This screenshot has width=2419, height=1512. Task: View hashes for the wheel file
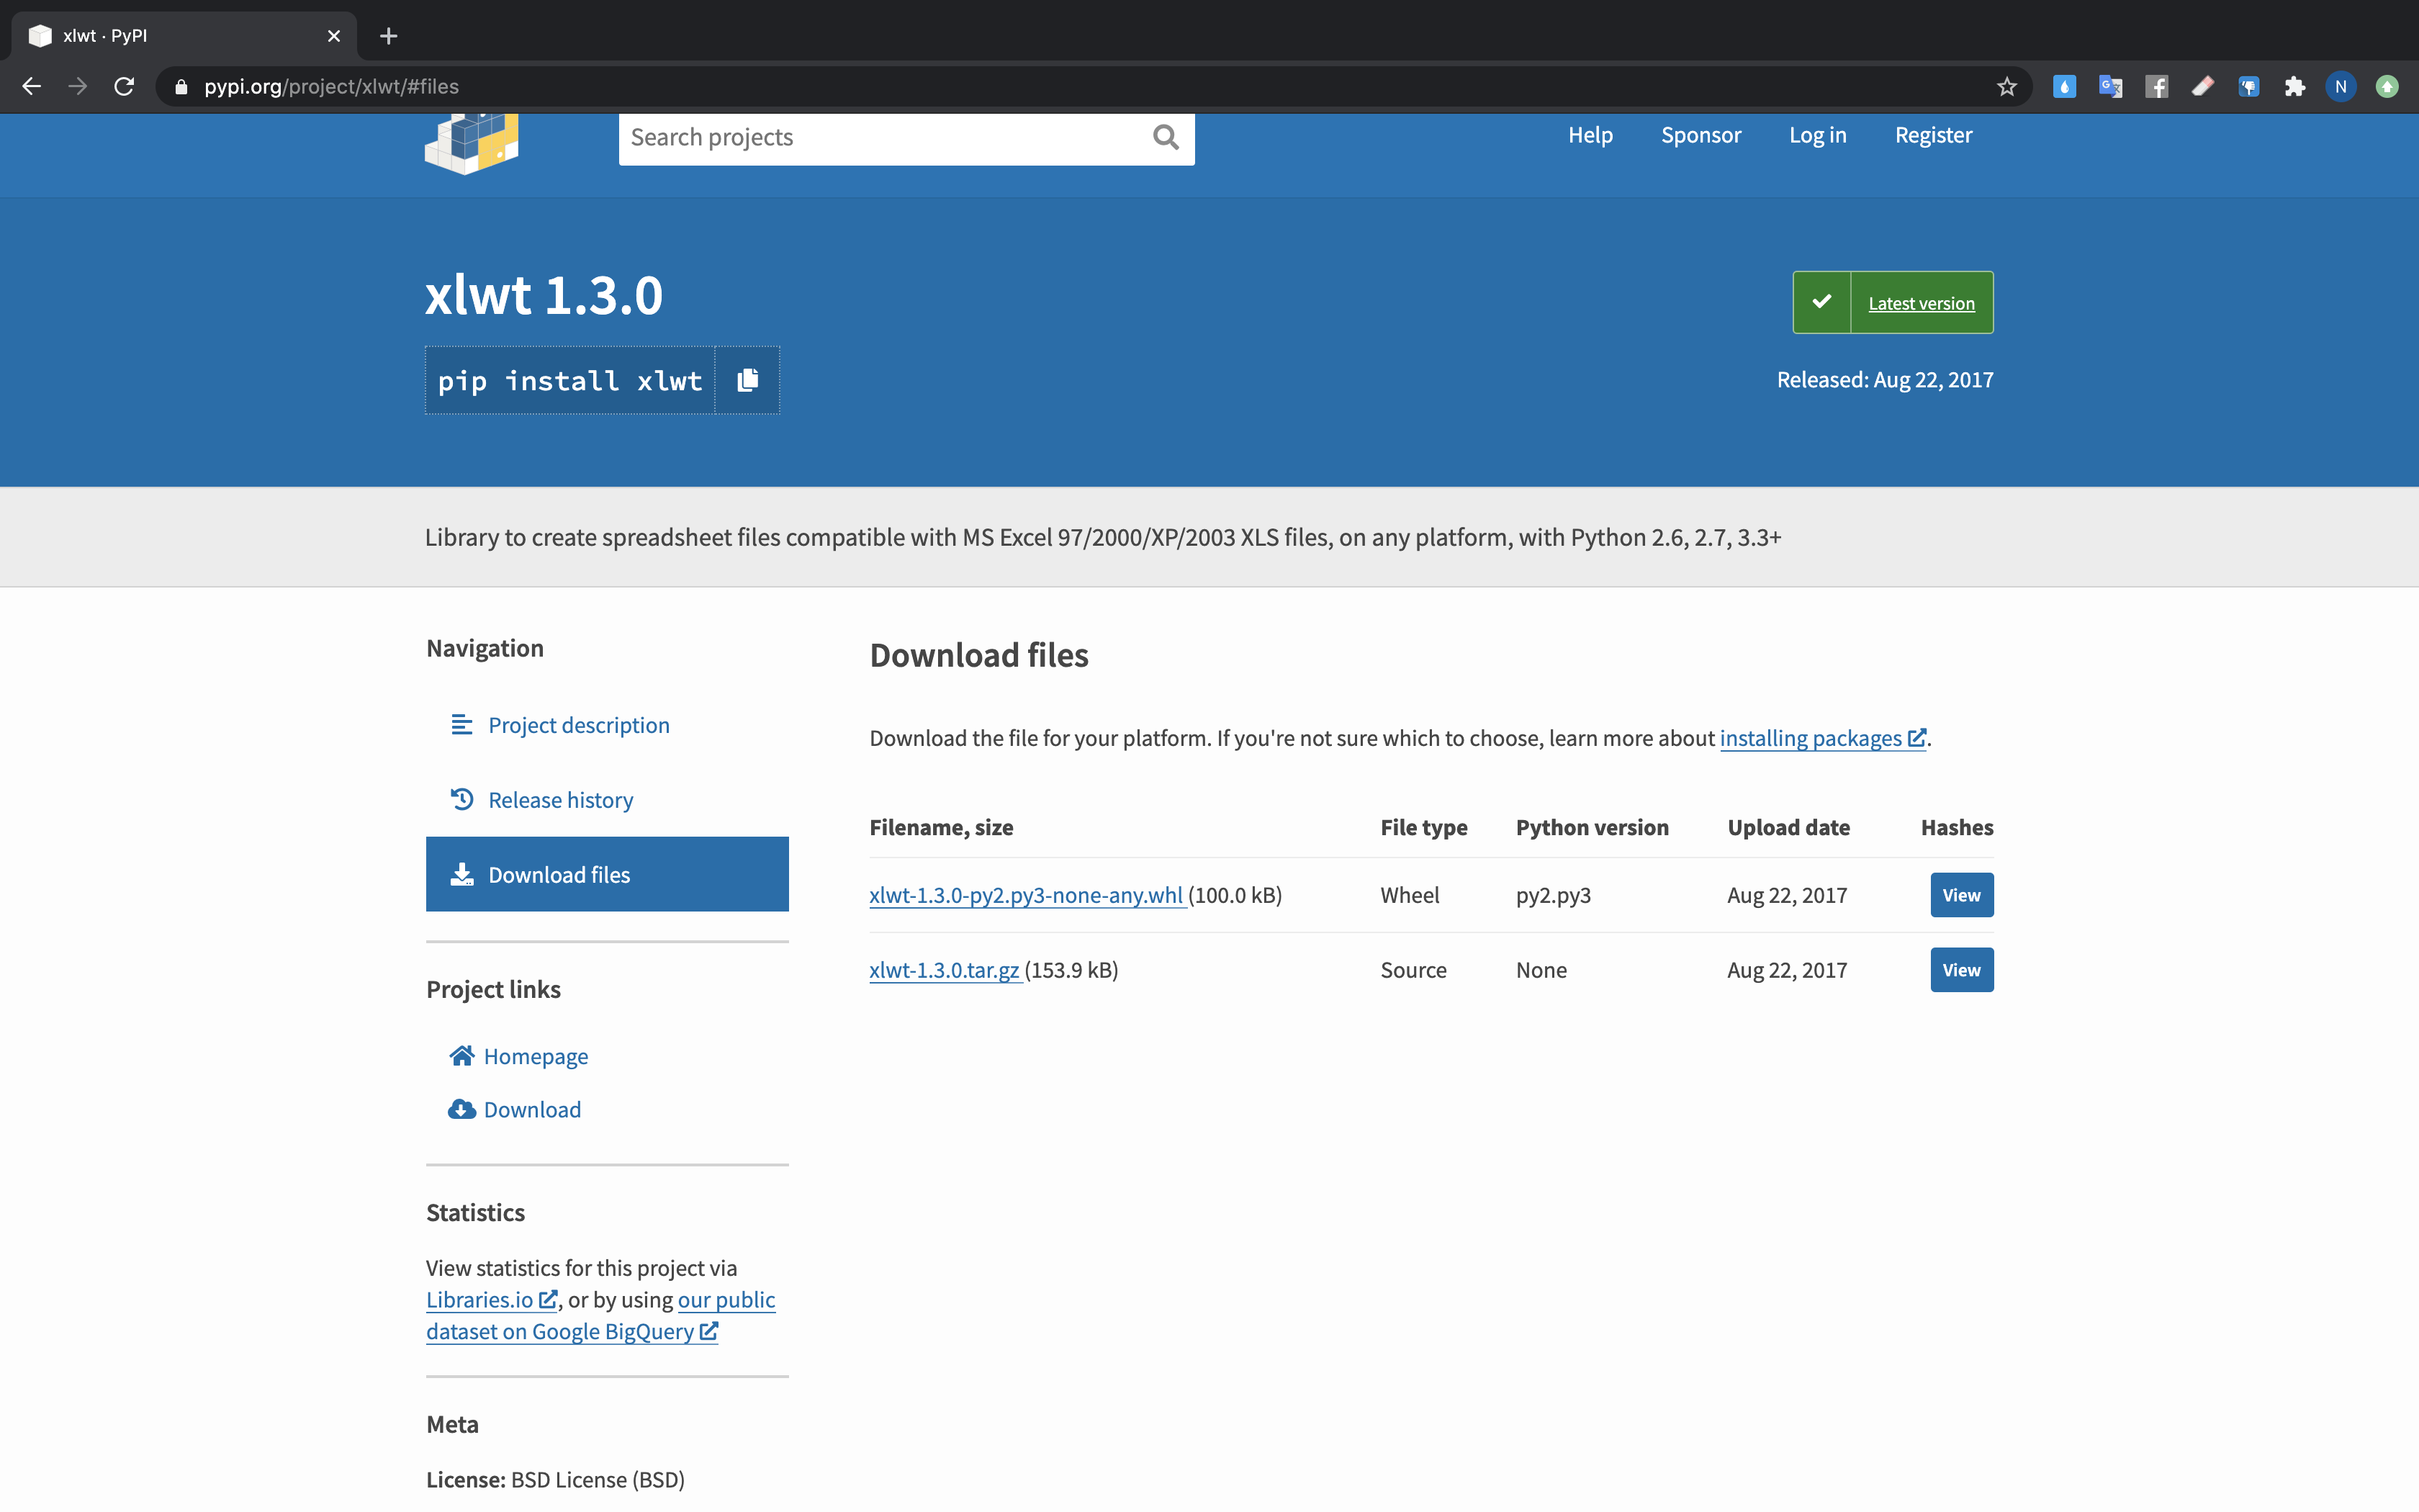tap(1961, 895)
